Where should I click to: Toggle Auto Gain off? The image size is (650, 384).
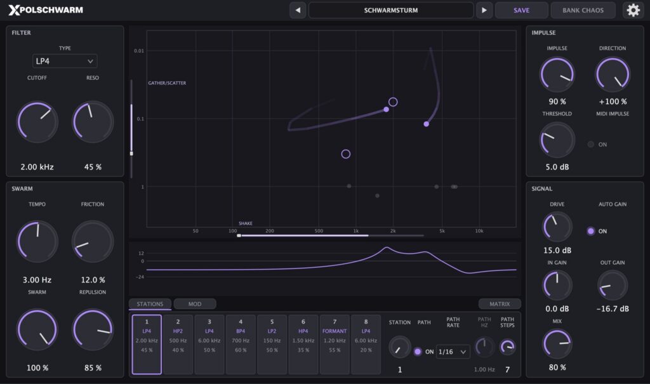click(x=591, y=231)
